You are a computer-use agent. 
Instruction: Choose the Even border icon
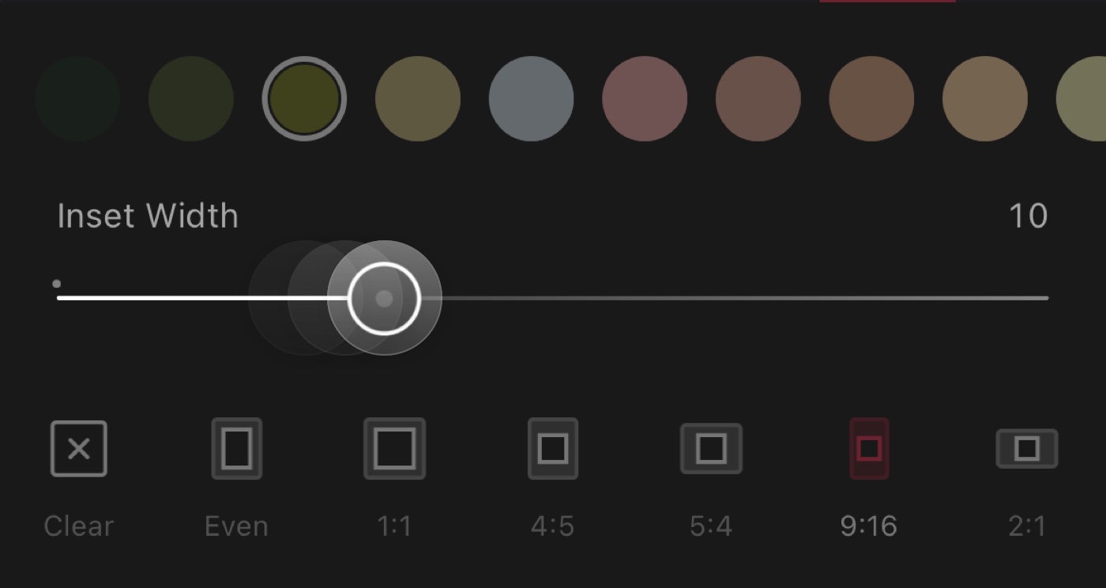tap(236, 449)
